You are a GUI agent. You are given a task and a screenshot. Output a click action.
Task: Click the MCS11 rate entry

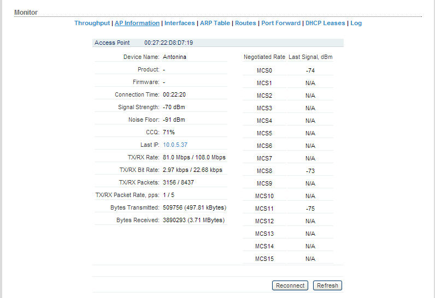[x=264, y=208]
